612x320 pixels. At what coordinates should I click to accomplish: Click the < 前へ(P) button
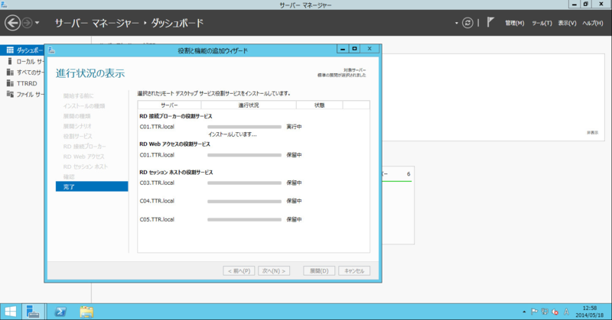(x=239, y=271)
